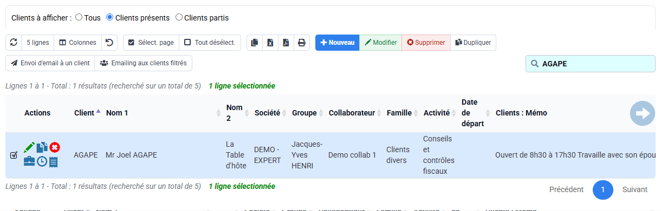
Task: Copy table to clipboard icon
Action: (x=255, y=43)
